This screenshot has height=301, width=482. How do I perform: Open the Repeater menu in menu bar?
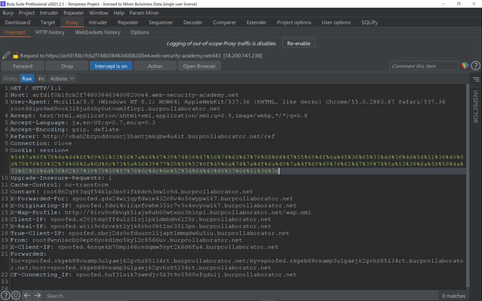[x=74, y=13]
